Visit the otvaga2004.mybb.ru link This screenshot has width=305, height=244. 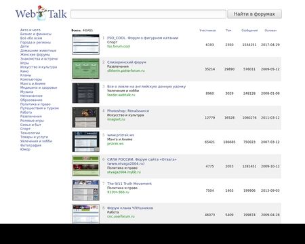pos(124,172)
